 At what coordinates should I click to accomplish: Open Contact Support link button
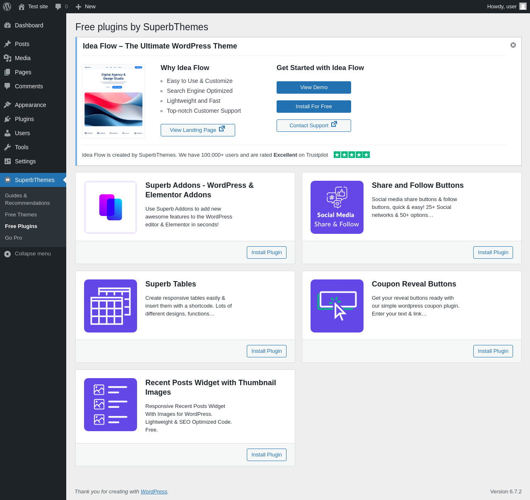(314, 126)
